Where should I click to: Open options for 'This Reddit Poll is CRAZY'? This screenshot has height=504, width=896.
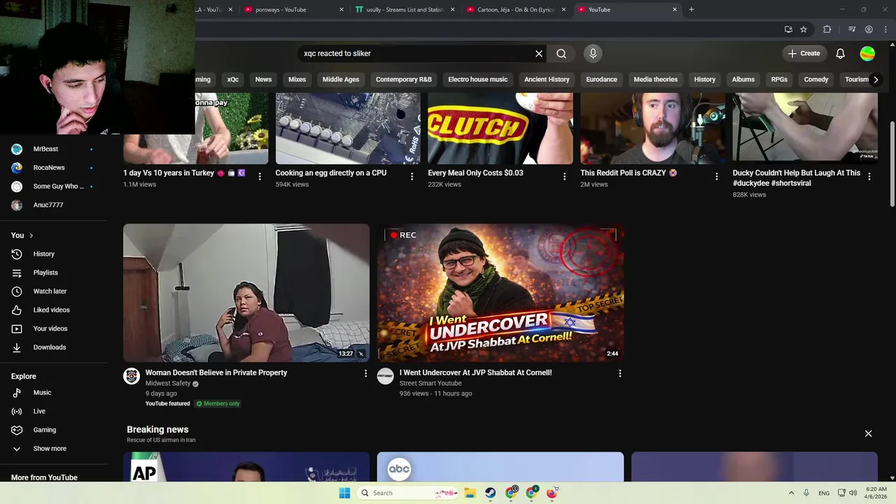pyautogui.click(x=717, y=176)
